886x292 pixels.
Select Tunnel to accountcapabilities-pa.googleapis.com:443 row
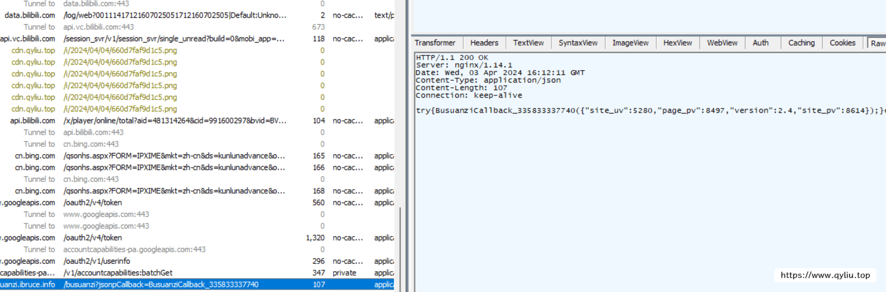pos(134,249)
